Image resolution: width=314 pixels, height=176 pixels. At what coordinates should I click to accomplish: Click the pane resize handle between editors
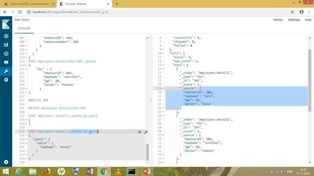tap(151, 100)
